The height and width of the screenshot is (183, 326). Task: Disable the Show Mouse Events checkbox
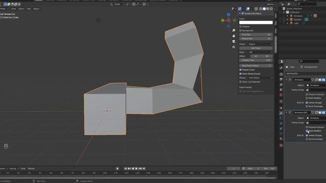[240, 74]
